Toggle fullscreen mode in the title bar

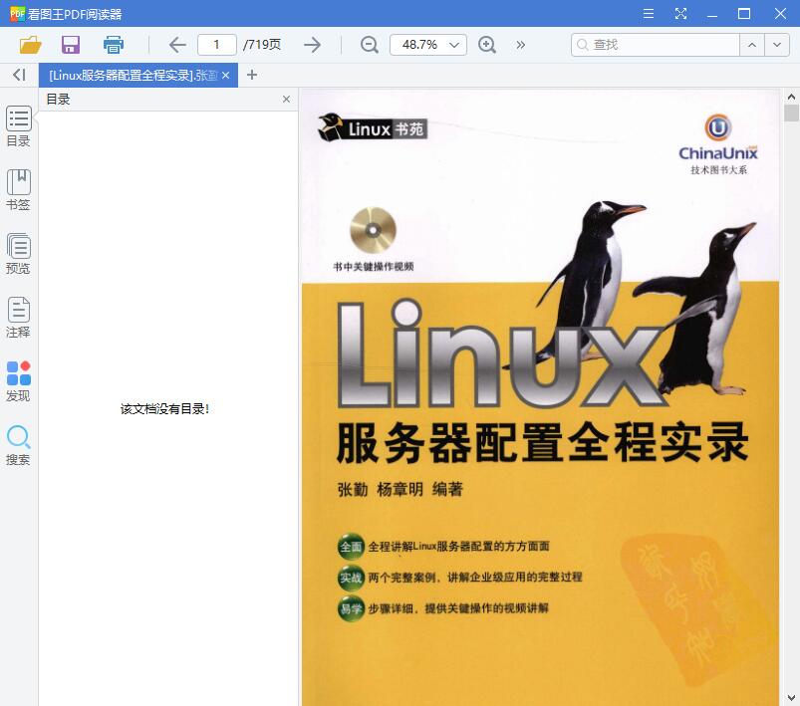click(x=680, y=13)
